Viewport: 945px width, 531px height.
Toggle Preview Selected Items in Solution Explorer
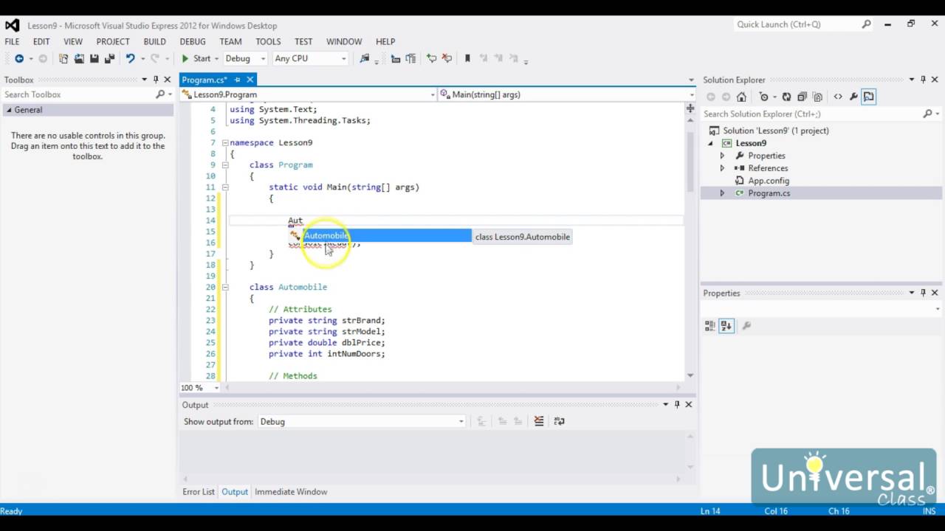pyautogui.click(x=869, y=97)
